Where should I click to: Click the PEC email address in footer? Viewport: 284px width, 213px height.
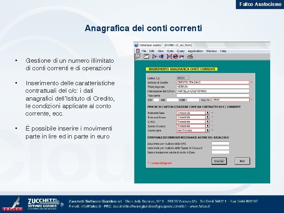pos(149,206)
